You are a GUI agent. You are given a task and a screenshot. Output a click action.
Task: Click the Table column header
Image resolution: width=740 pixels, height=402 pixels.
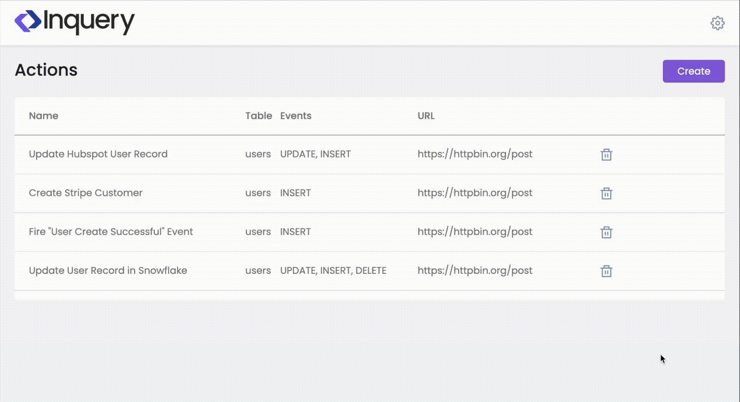[x=259, y=116]
